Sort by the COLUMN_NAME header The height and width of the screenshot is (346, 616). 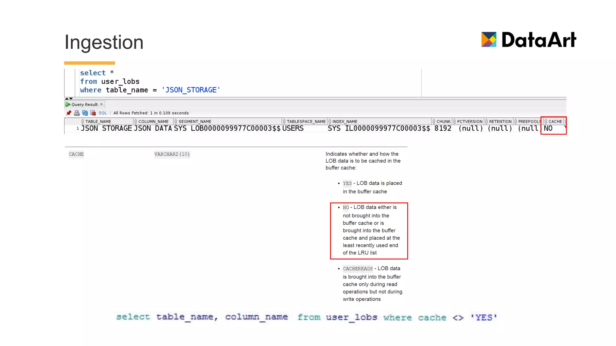153,121
